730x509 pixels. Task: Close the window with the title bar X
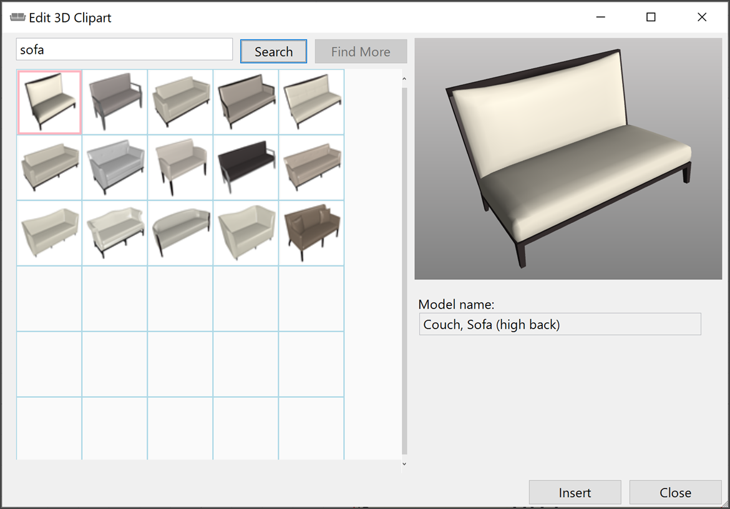[701, 17]
